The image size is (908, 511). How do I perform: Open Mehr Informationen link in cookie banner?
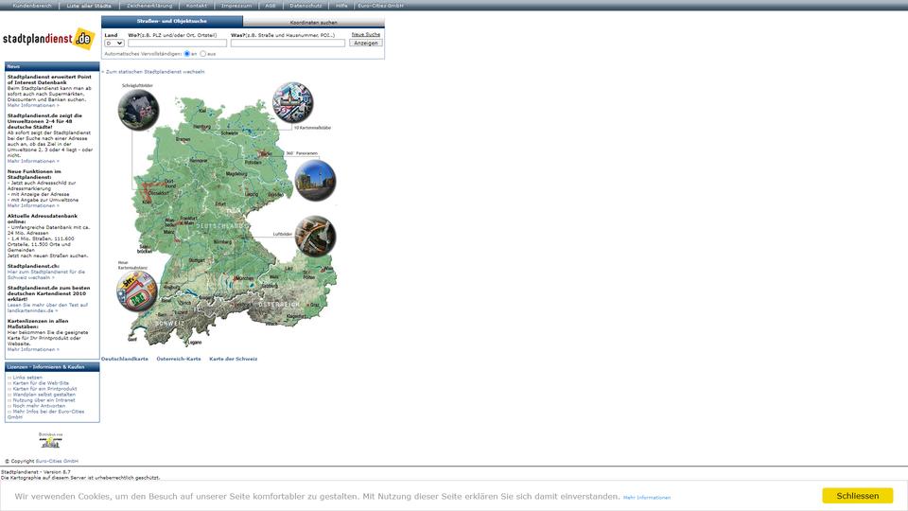pos(647,497)
